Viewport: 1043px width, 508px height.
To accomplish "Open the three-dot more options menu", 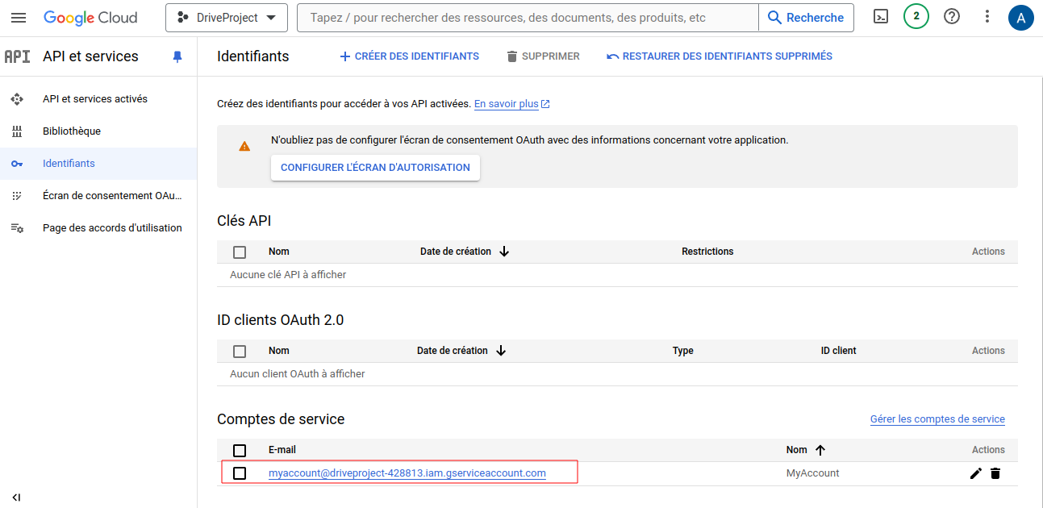I will (987, 17).
